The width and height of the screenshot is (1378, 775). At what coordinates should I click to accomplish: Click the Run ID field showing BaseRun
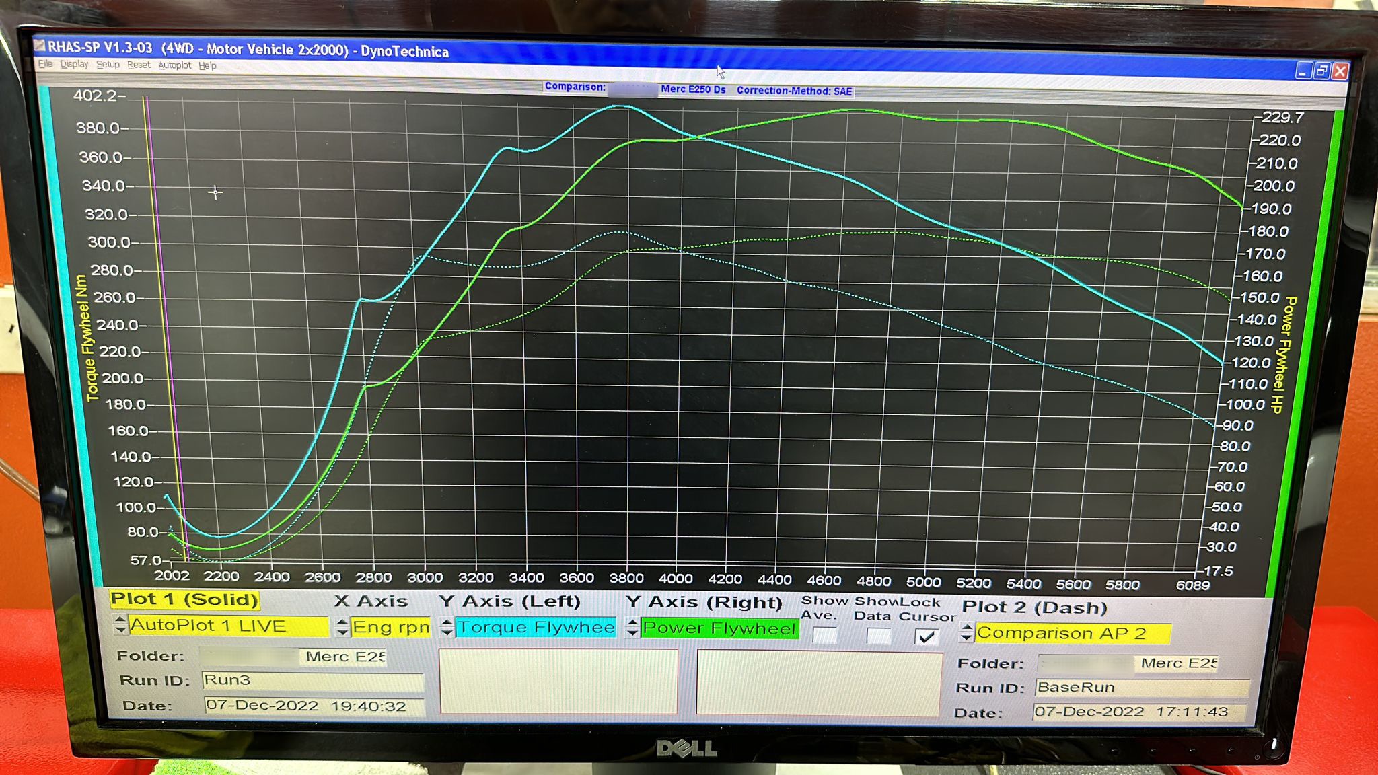[1142, 688]
